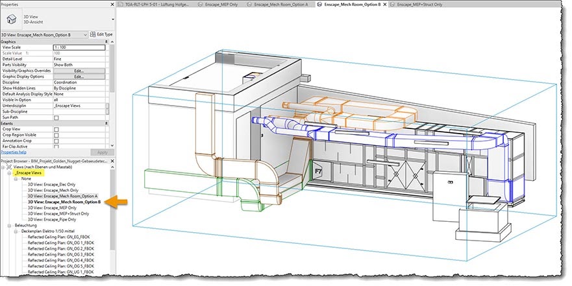Check the Annotation Crop checkbox
The height and width of the screenshot is (286, 572).
[x=56, y=141]
